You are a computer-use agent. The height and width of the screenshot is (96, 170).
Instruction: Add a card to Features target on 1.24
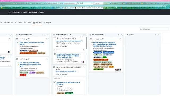click(82, 35)
